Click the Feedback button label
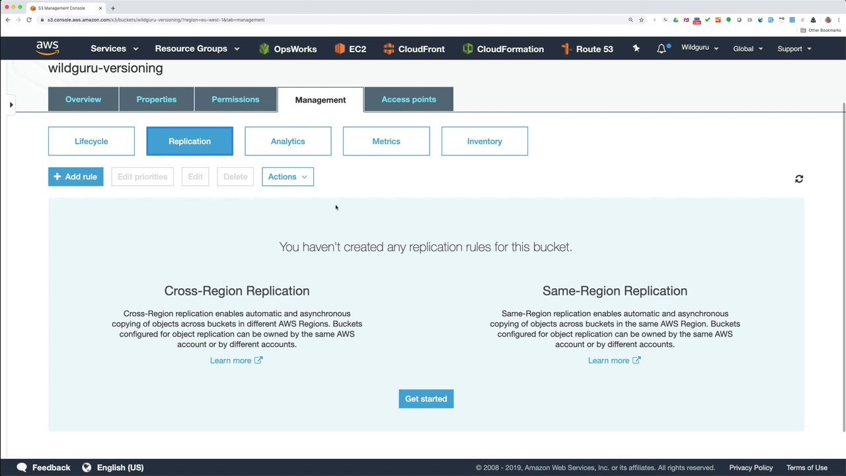The height and width of the screenshot is (476, 846). tap(51, 467)
